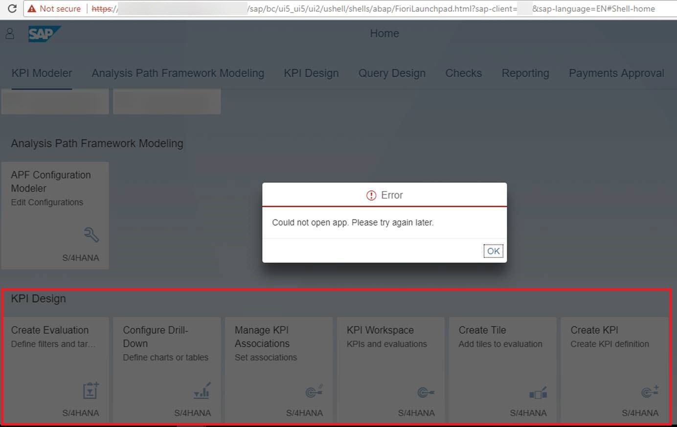The image size is (677, 427).
Task: Open the Manage KPI Associations tile
Action: coord(279,370)
